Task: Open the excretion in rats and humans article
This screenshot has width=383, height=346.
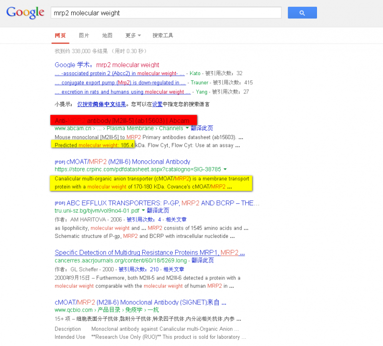Action: pyautogui.click(x=123, y=92)
